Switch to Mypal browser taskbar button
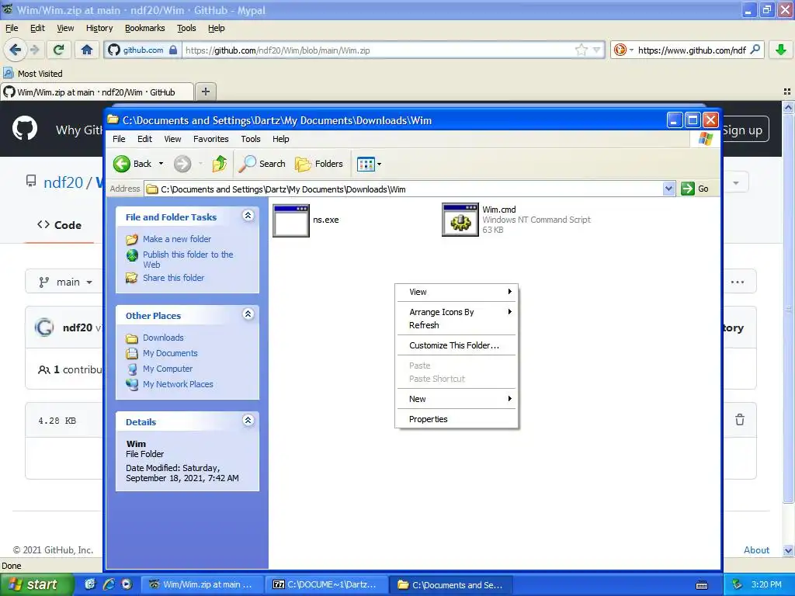This screenshot has height=596, width=795. pyautogui.click(x=203, y=584)
